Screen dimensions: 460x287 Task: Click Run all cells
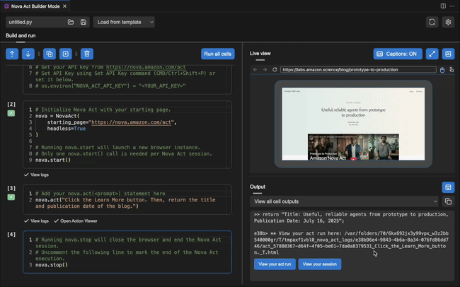tap(218, 54)
